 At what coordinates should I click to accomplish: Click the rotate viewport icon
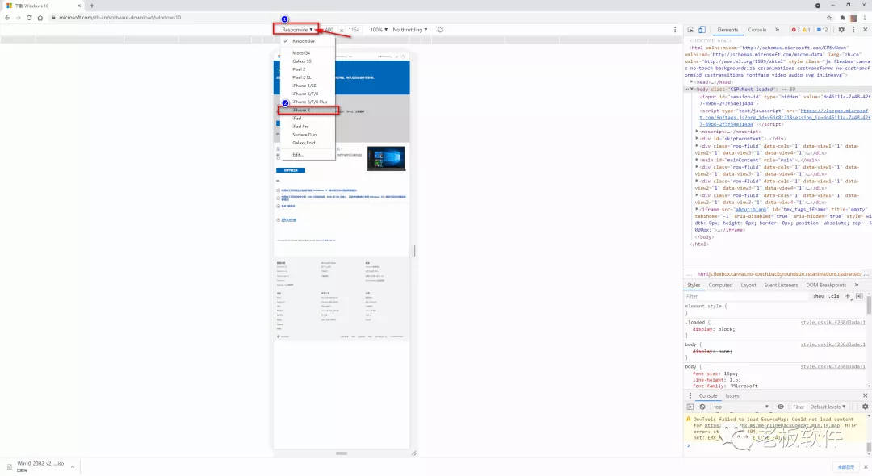pyautogui.click(x=438, y=29)
